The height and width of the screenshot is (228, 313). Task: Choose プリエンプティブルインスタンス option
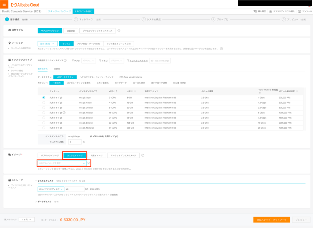(98, 31)
